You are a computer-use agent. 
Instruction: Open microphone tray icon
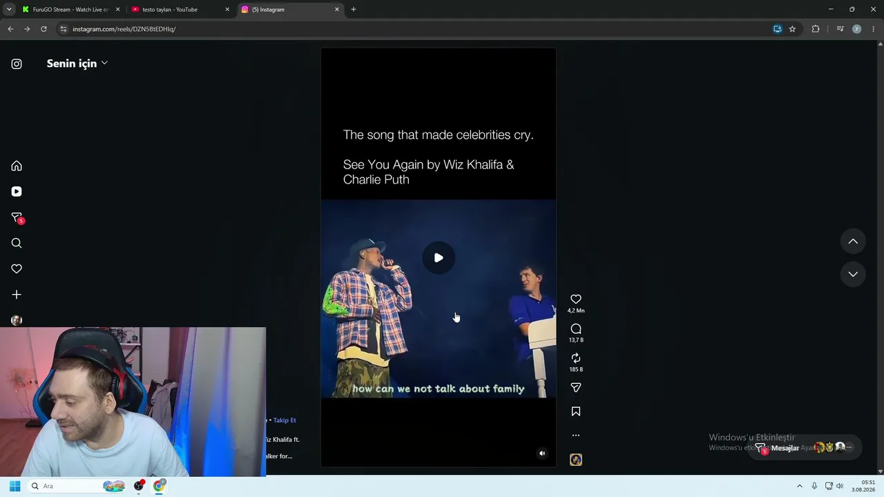(x=815, y=486)
